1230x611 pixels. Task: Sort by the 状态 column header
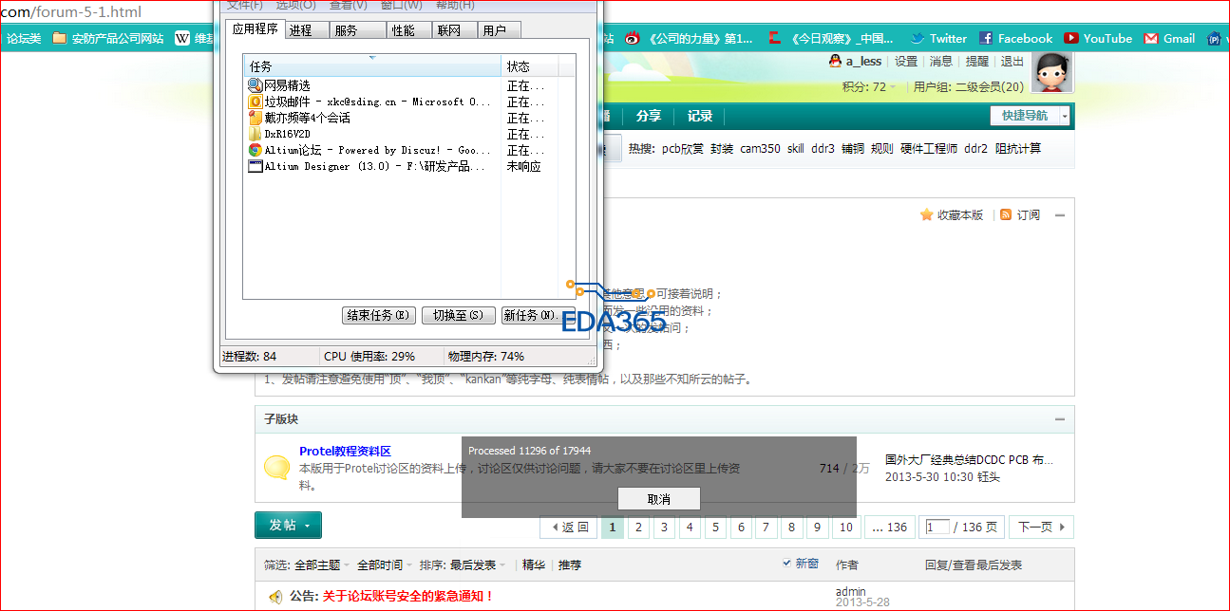point(529,66)
